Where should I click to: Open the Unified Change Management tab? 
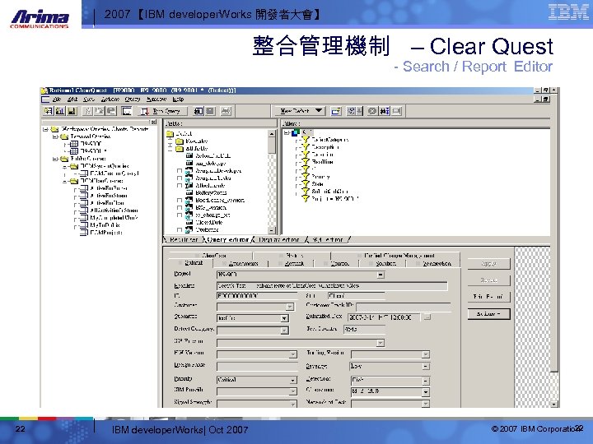(395, 256)
